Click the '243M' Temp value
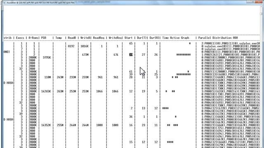 click(60, 77)
